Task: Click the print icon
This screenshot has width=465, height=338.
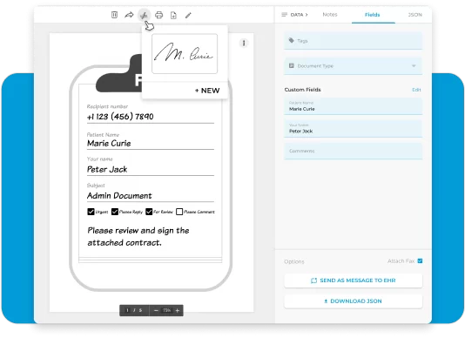Action: [159, 15]
